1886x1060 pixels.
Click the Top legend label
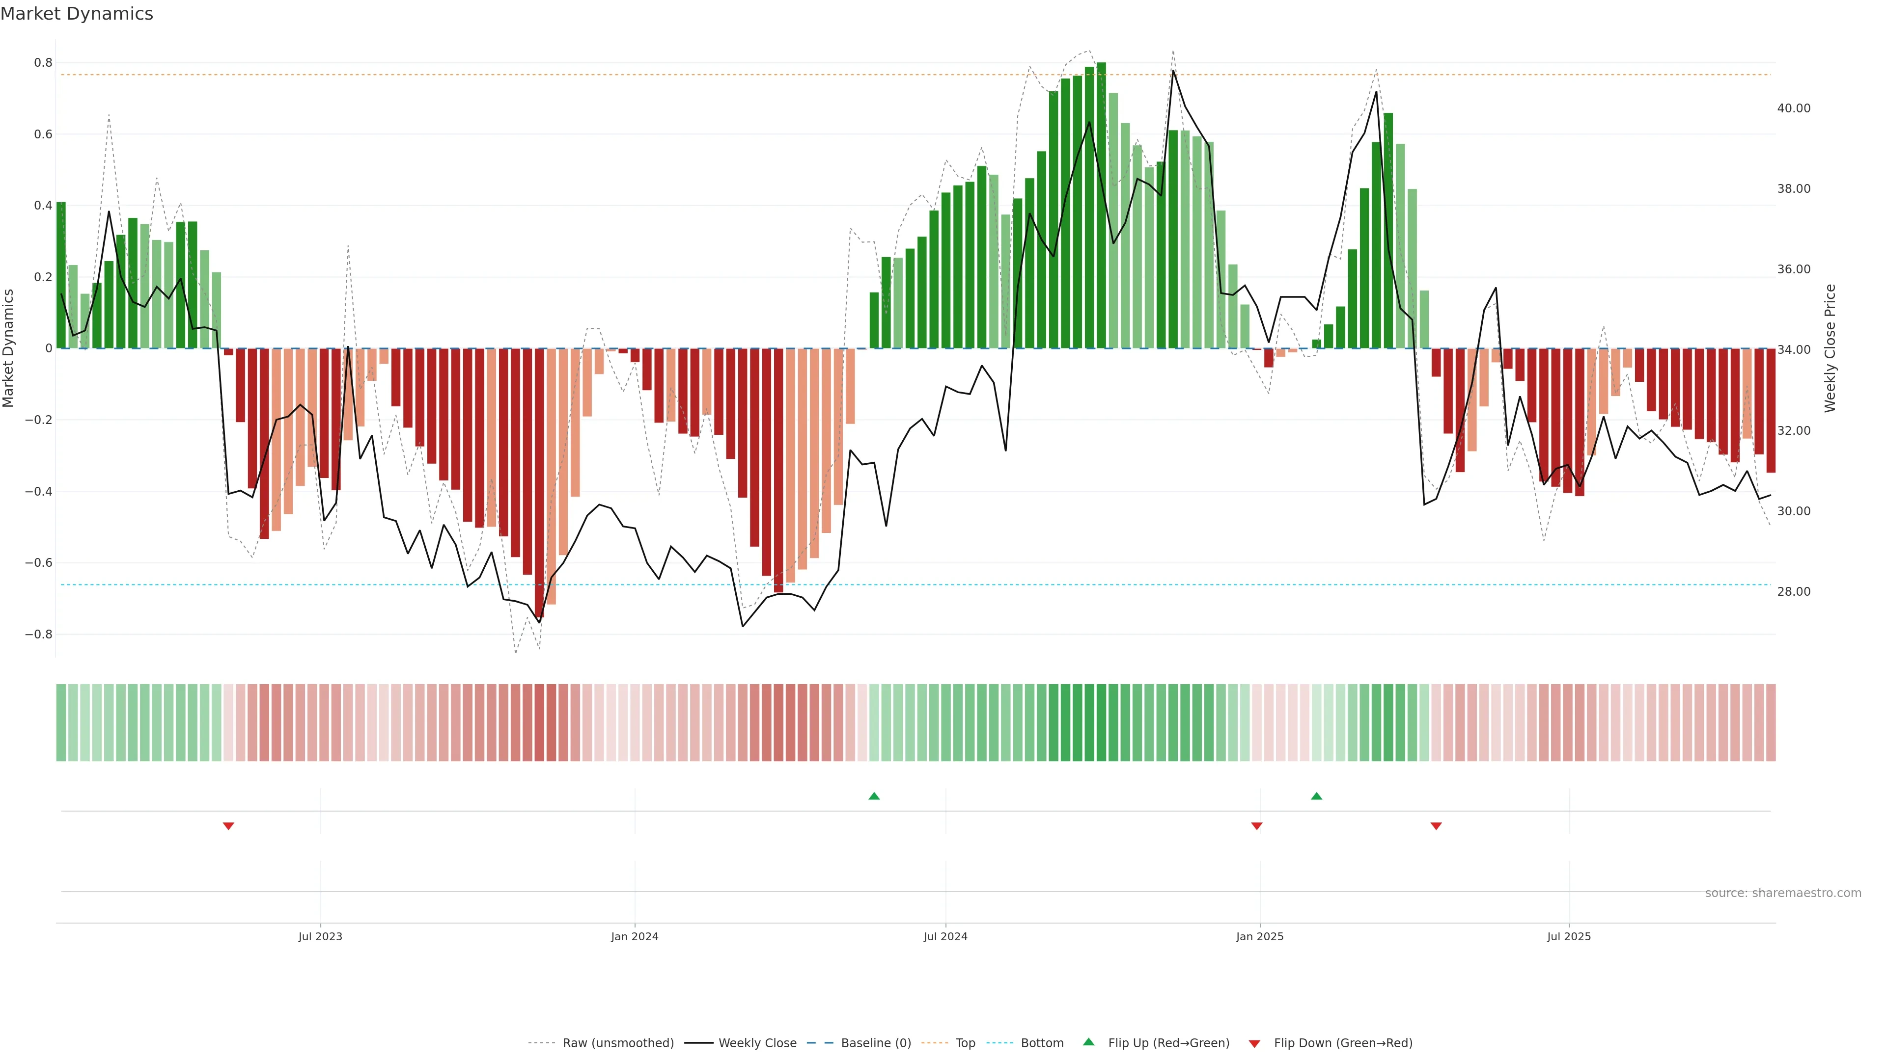(965, 1042)
